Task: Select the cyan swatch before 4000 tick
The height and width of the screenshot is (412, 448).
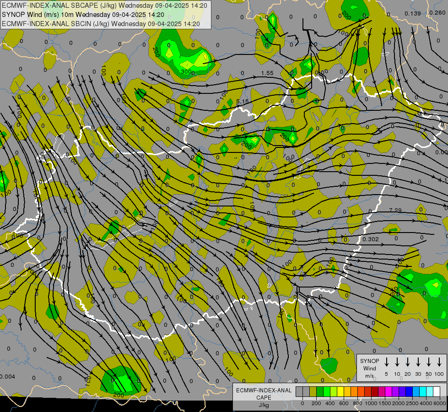Action: 423,391
